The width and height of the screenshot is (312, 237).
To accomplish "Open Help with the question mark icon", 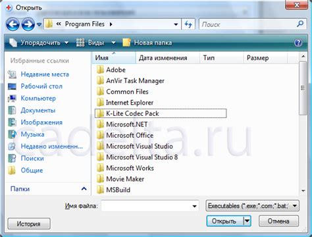I will click(298, 43).
